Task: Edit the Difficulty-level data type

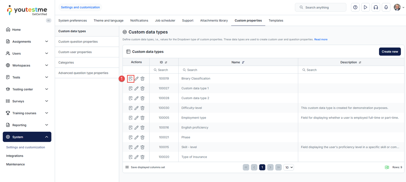Action: tap(137, 108)
